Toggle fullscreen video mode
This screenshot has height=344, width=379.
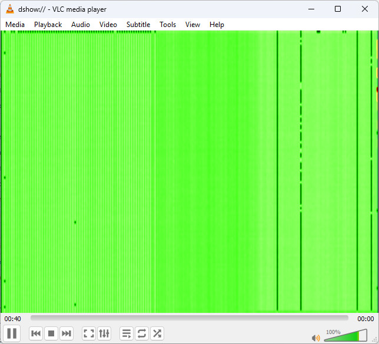[x=89, y=333]
